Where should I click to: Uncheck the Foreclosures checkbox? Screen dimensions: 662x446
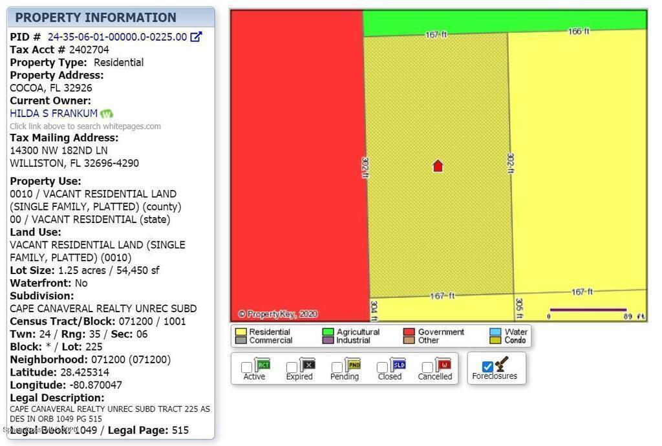coord(487,367)
